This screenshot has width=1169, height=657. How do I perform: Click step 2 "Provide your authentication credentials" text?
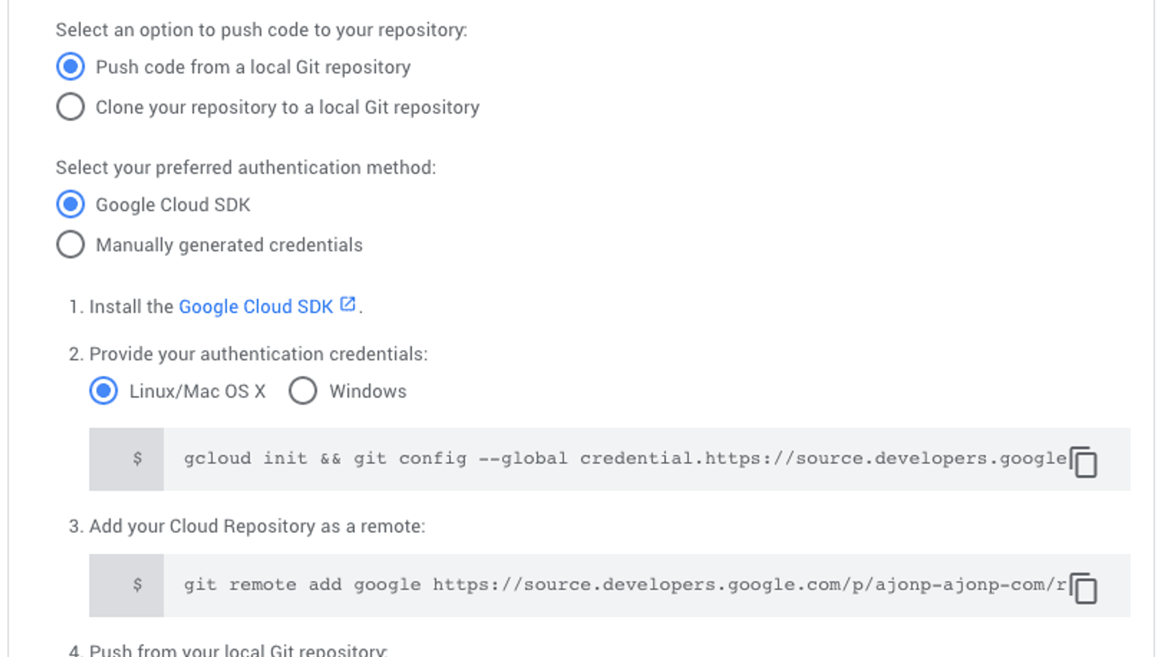point(258,354)
